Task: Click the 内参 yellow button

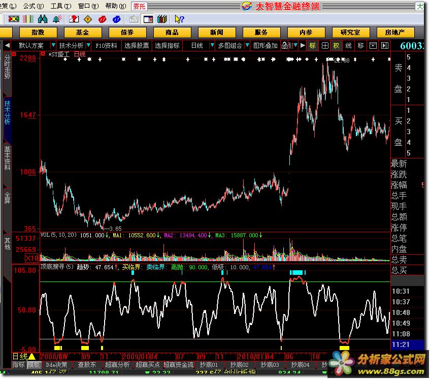Action: click(x=306, y=33)
